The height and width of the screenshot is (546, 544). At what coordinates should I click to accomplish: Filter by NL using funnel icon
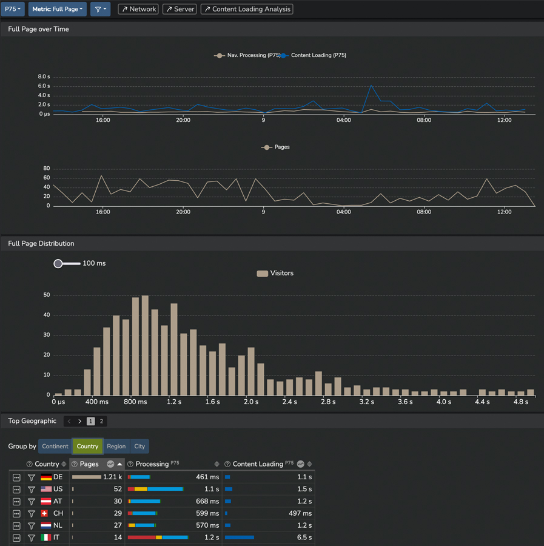[x=32, y=526]
